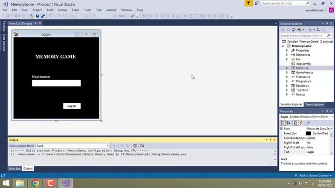Expand the Form1.cs node

click(287, 68)
